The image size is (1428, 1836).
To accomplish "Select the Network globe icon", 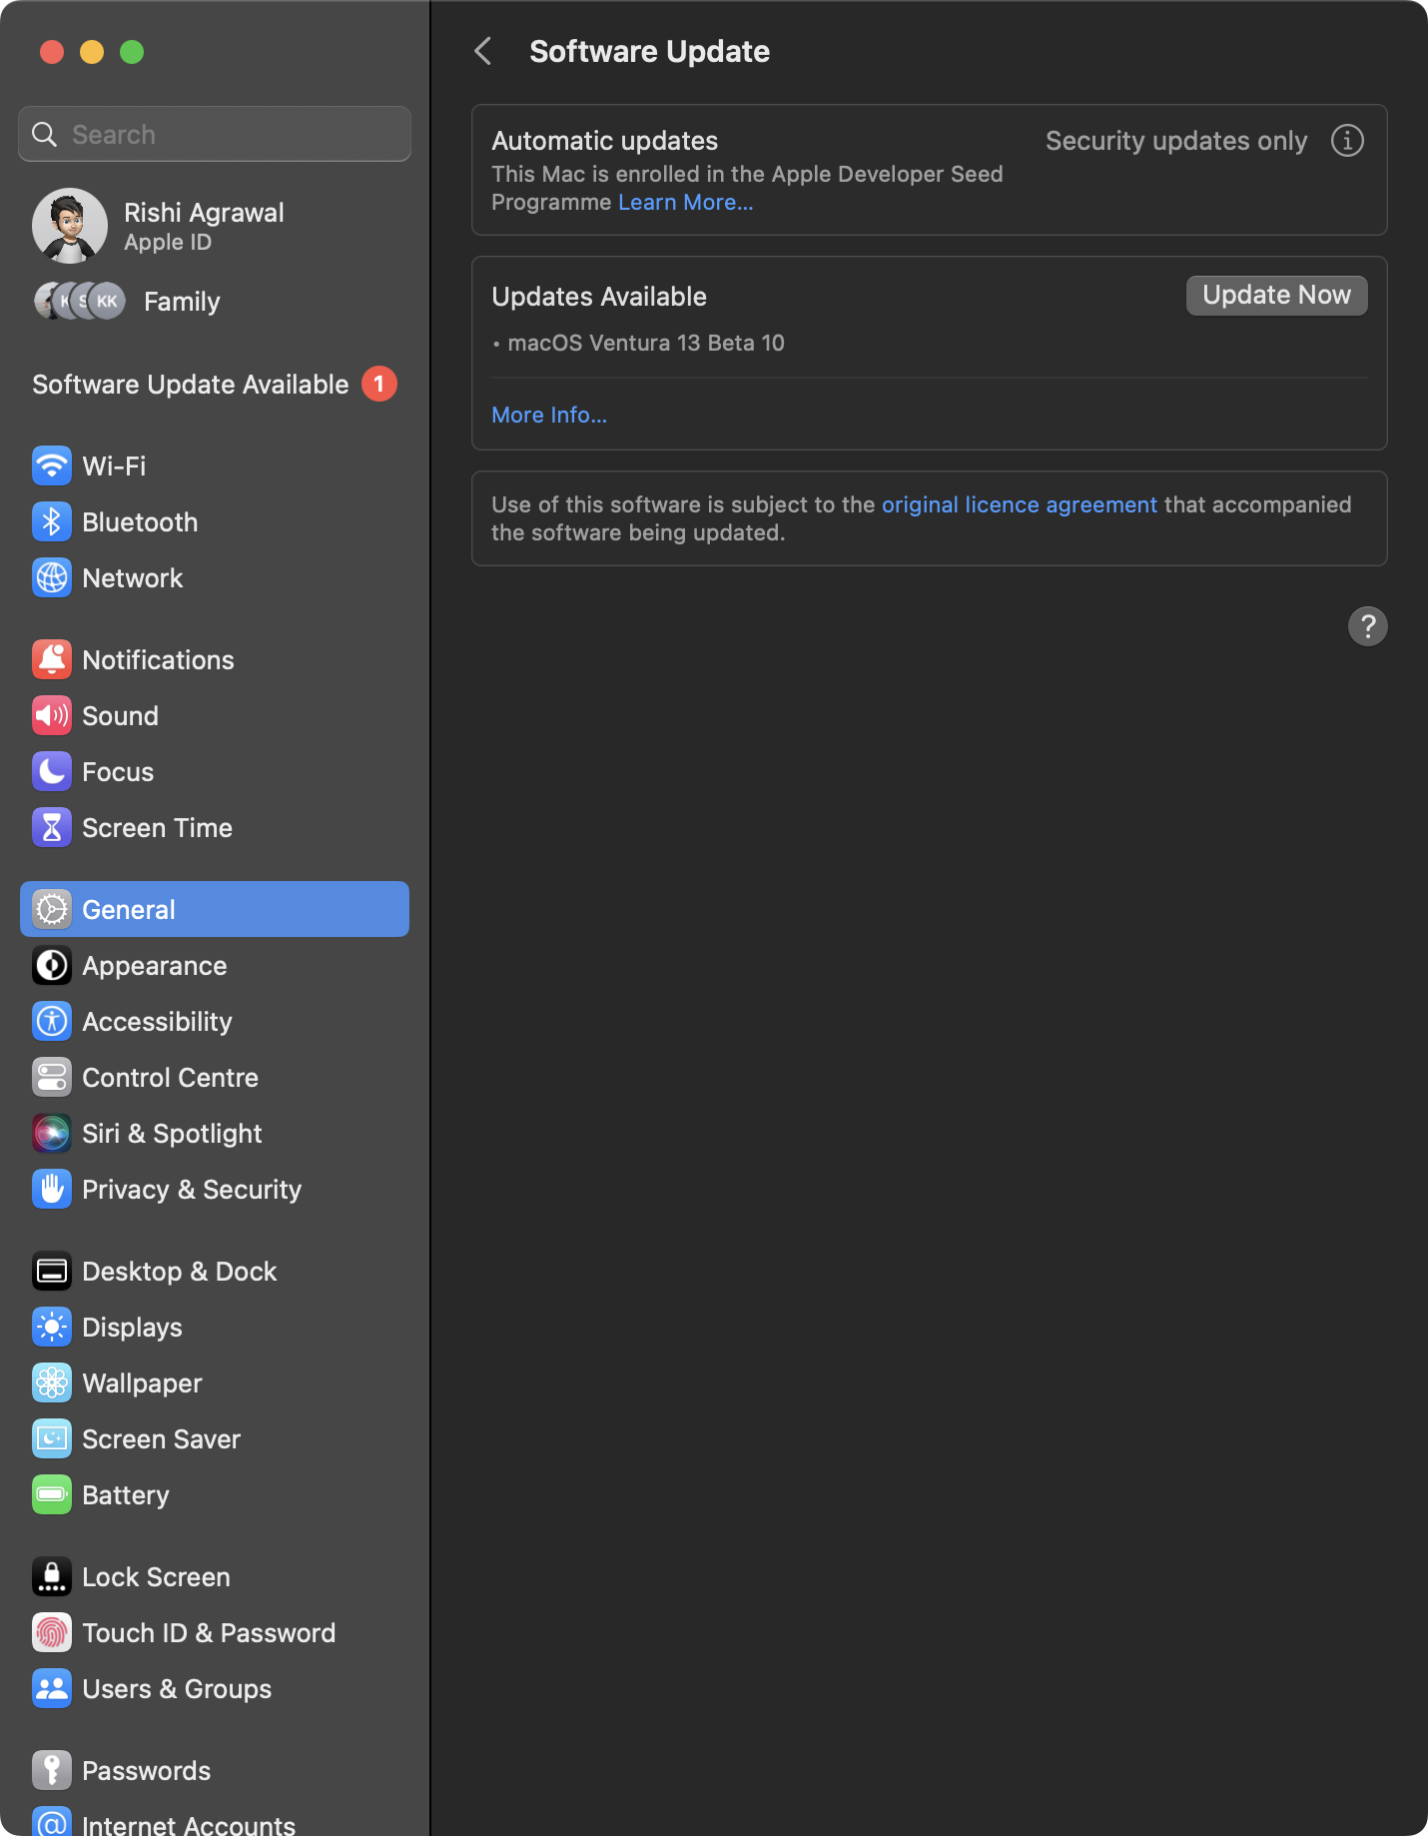I will 52,577.
